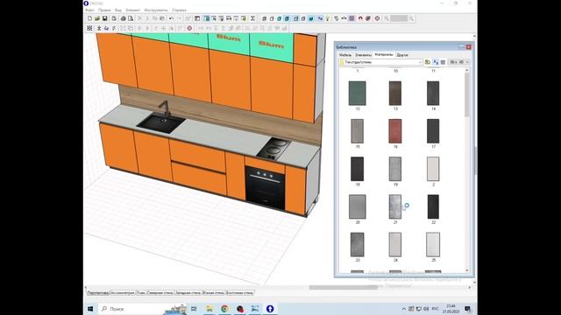This screenshot has width=561, height=315.
Task: Choose black material swatch 22
Action: (433, 206)
